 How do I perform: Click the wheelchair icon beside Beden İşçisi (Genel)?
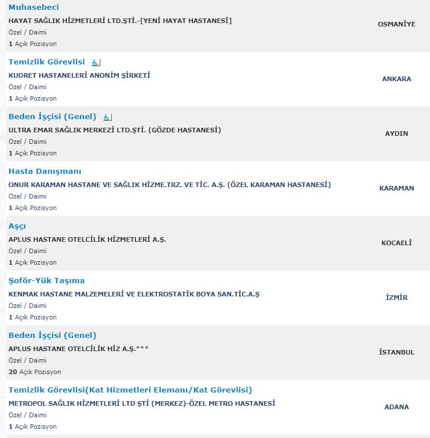click(x=107, y=117)
